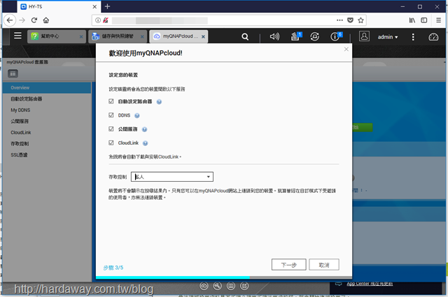
Task: Reload the browser page
Action: pyautogui.click(x=34, y=20)
